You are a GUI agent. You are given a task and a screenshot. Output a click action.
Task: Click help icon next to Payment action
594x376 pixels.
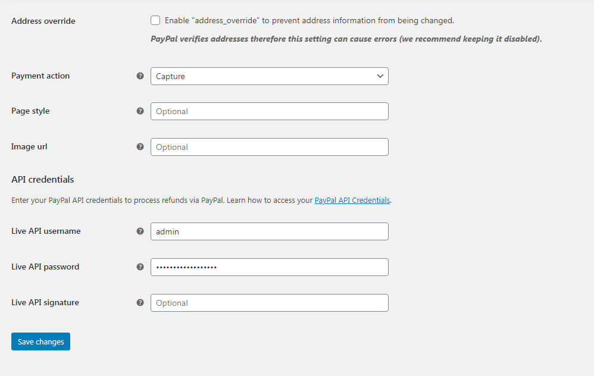click(140, 76)
